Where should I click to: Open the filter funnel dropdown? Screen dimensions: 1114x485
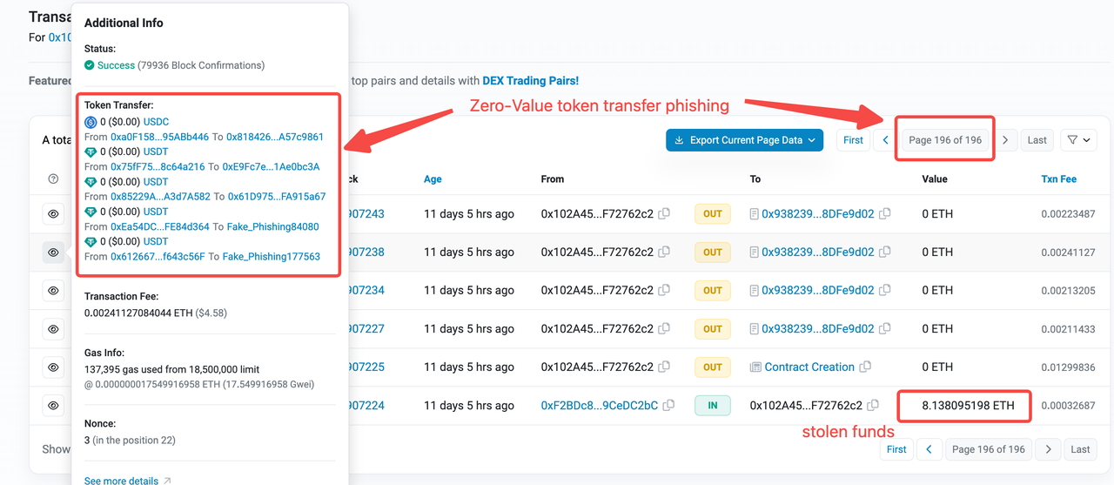coord(1077,140)
